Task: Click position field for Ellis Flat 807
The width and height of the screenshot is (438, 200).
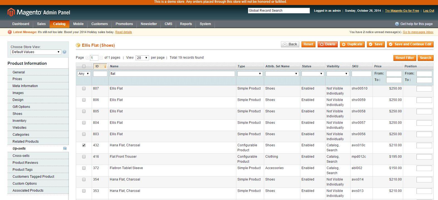Action: pyautogui.click(x=424, y=89)
